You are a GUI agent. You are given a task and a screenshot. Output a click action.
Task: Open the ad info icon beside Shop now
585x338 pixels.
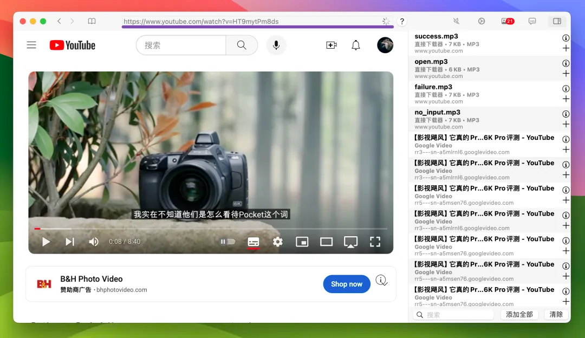[381, 280]
